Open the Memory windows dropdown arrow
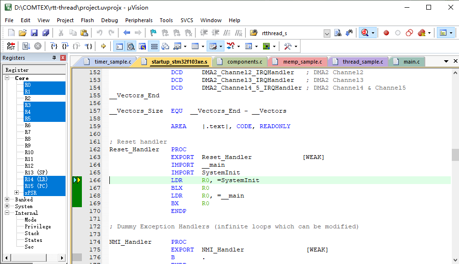 click(x=203, y=46)
